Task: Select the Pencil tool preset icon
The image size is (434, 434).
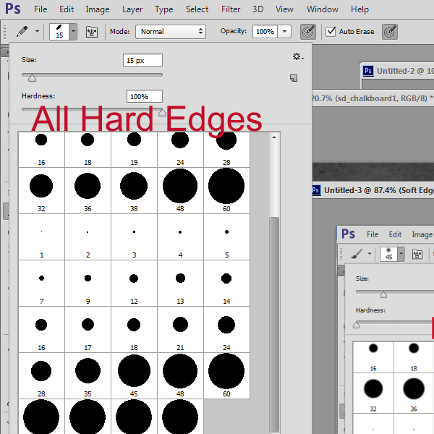Action: (x=22, y=32)
